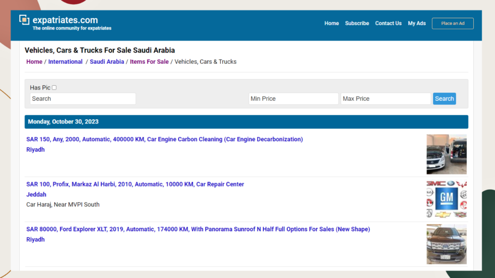
Task: Open the Car Repair Center listing
Action: coord(135,184)
